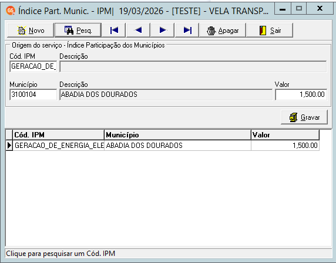Click the ABADIA DOS DOURADOS description field
Screen dimensions: 336x263
pyautogui.click(x=166, y=95)
